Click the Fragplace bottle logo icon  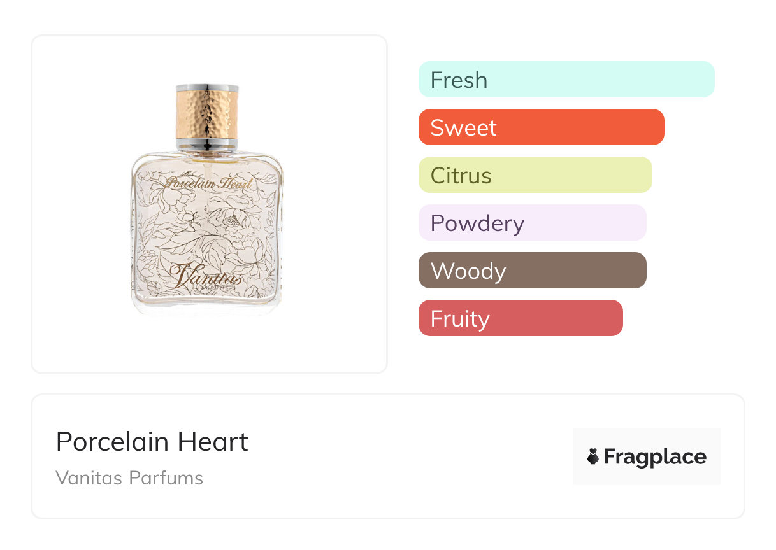tap(593, 456)
